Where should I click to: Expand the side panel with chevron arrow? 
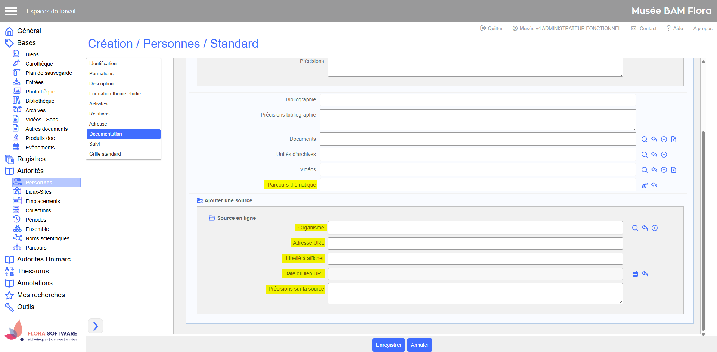point(95,326)
